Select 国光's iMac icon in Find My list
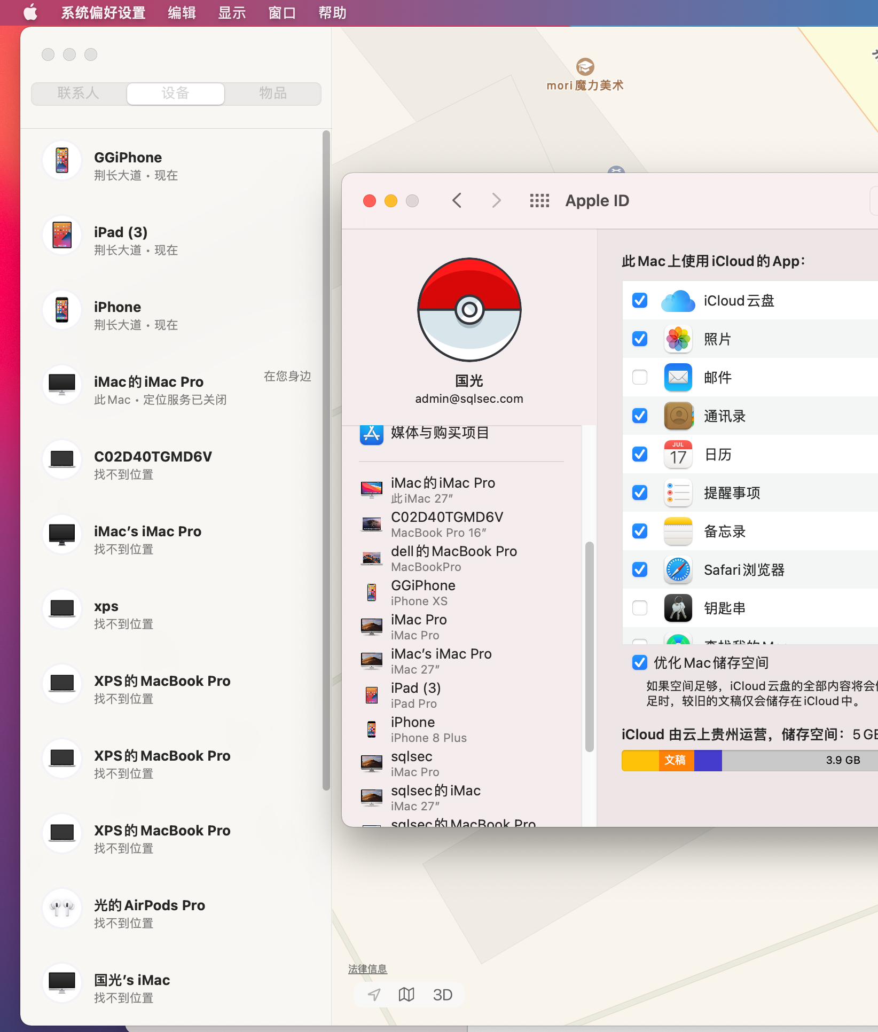 click(x=62, y=983)
